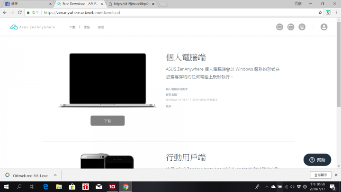Close the Free Download - ASUS tab
This screenshot has width=341, height=192.
(101, 4)
